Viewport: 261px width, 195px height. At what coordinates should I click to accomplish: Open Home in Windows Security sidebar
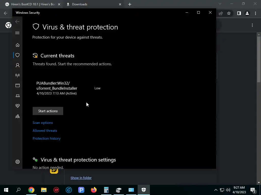18,45
